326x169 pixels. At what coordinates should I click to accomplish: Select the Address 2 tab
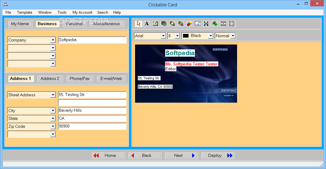[x=50, y=78]
